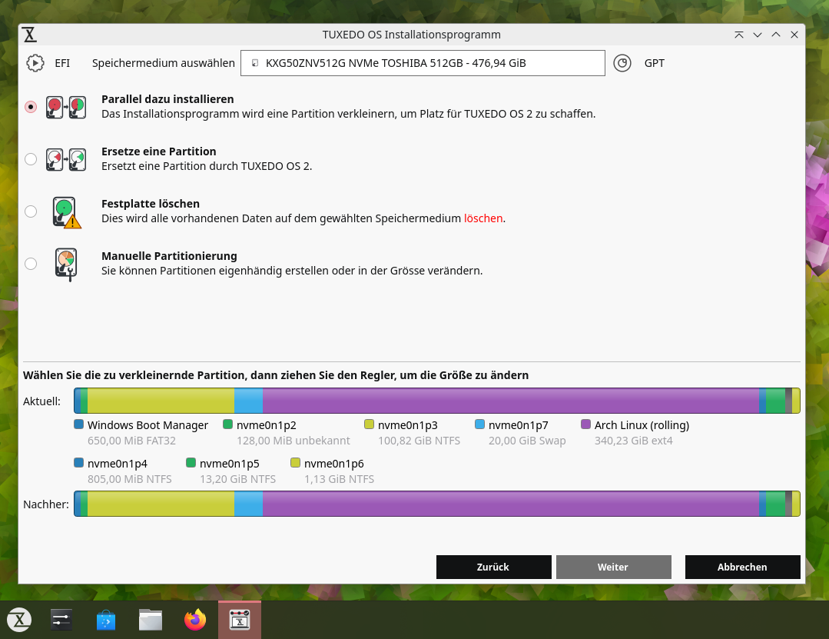Viewport: 829px width, 639px height.
Task: Click the 'Arch Linux (rolling)' legend label
Action: point(642,425)
